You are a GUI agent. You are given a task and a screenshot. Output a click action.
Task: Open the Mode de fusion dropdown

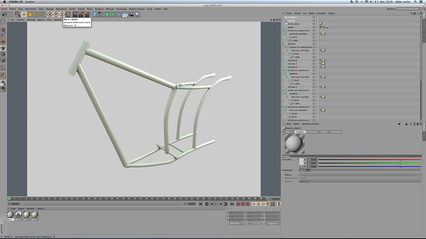pos(360,178)
